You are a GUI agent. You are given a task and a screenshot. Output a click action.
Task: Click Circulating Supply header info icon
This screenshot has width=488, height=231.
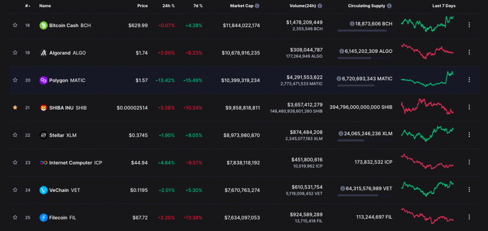(389, 6)
